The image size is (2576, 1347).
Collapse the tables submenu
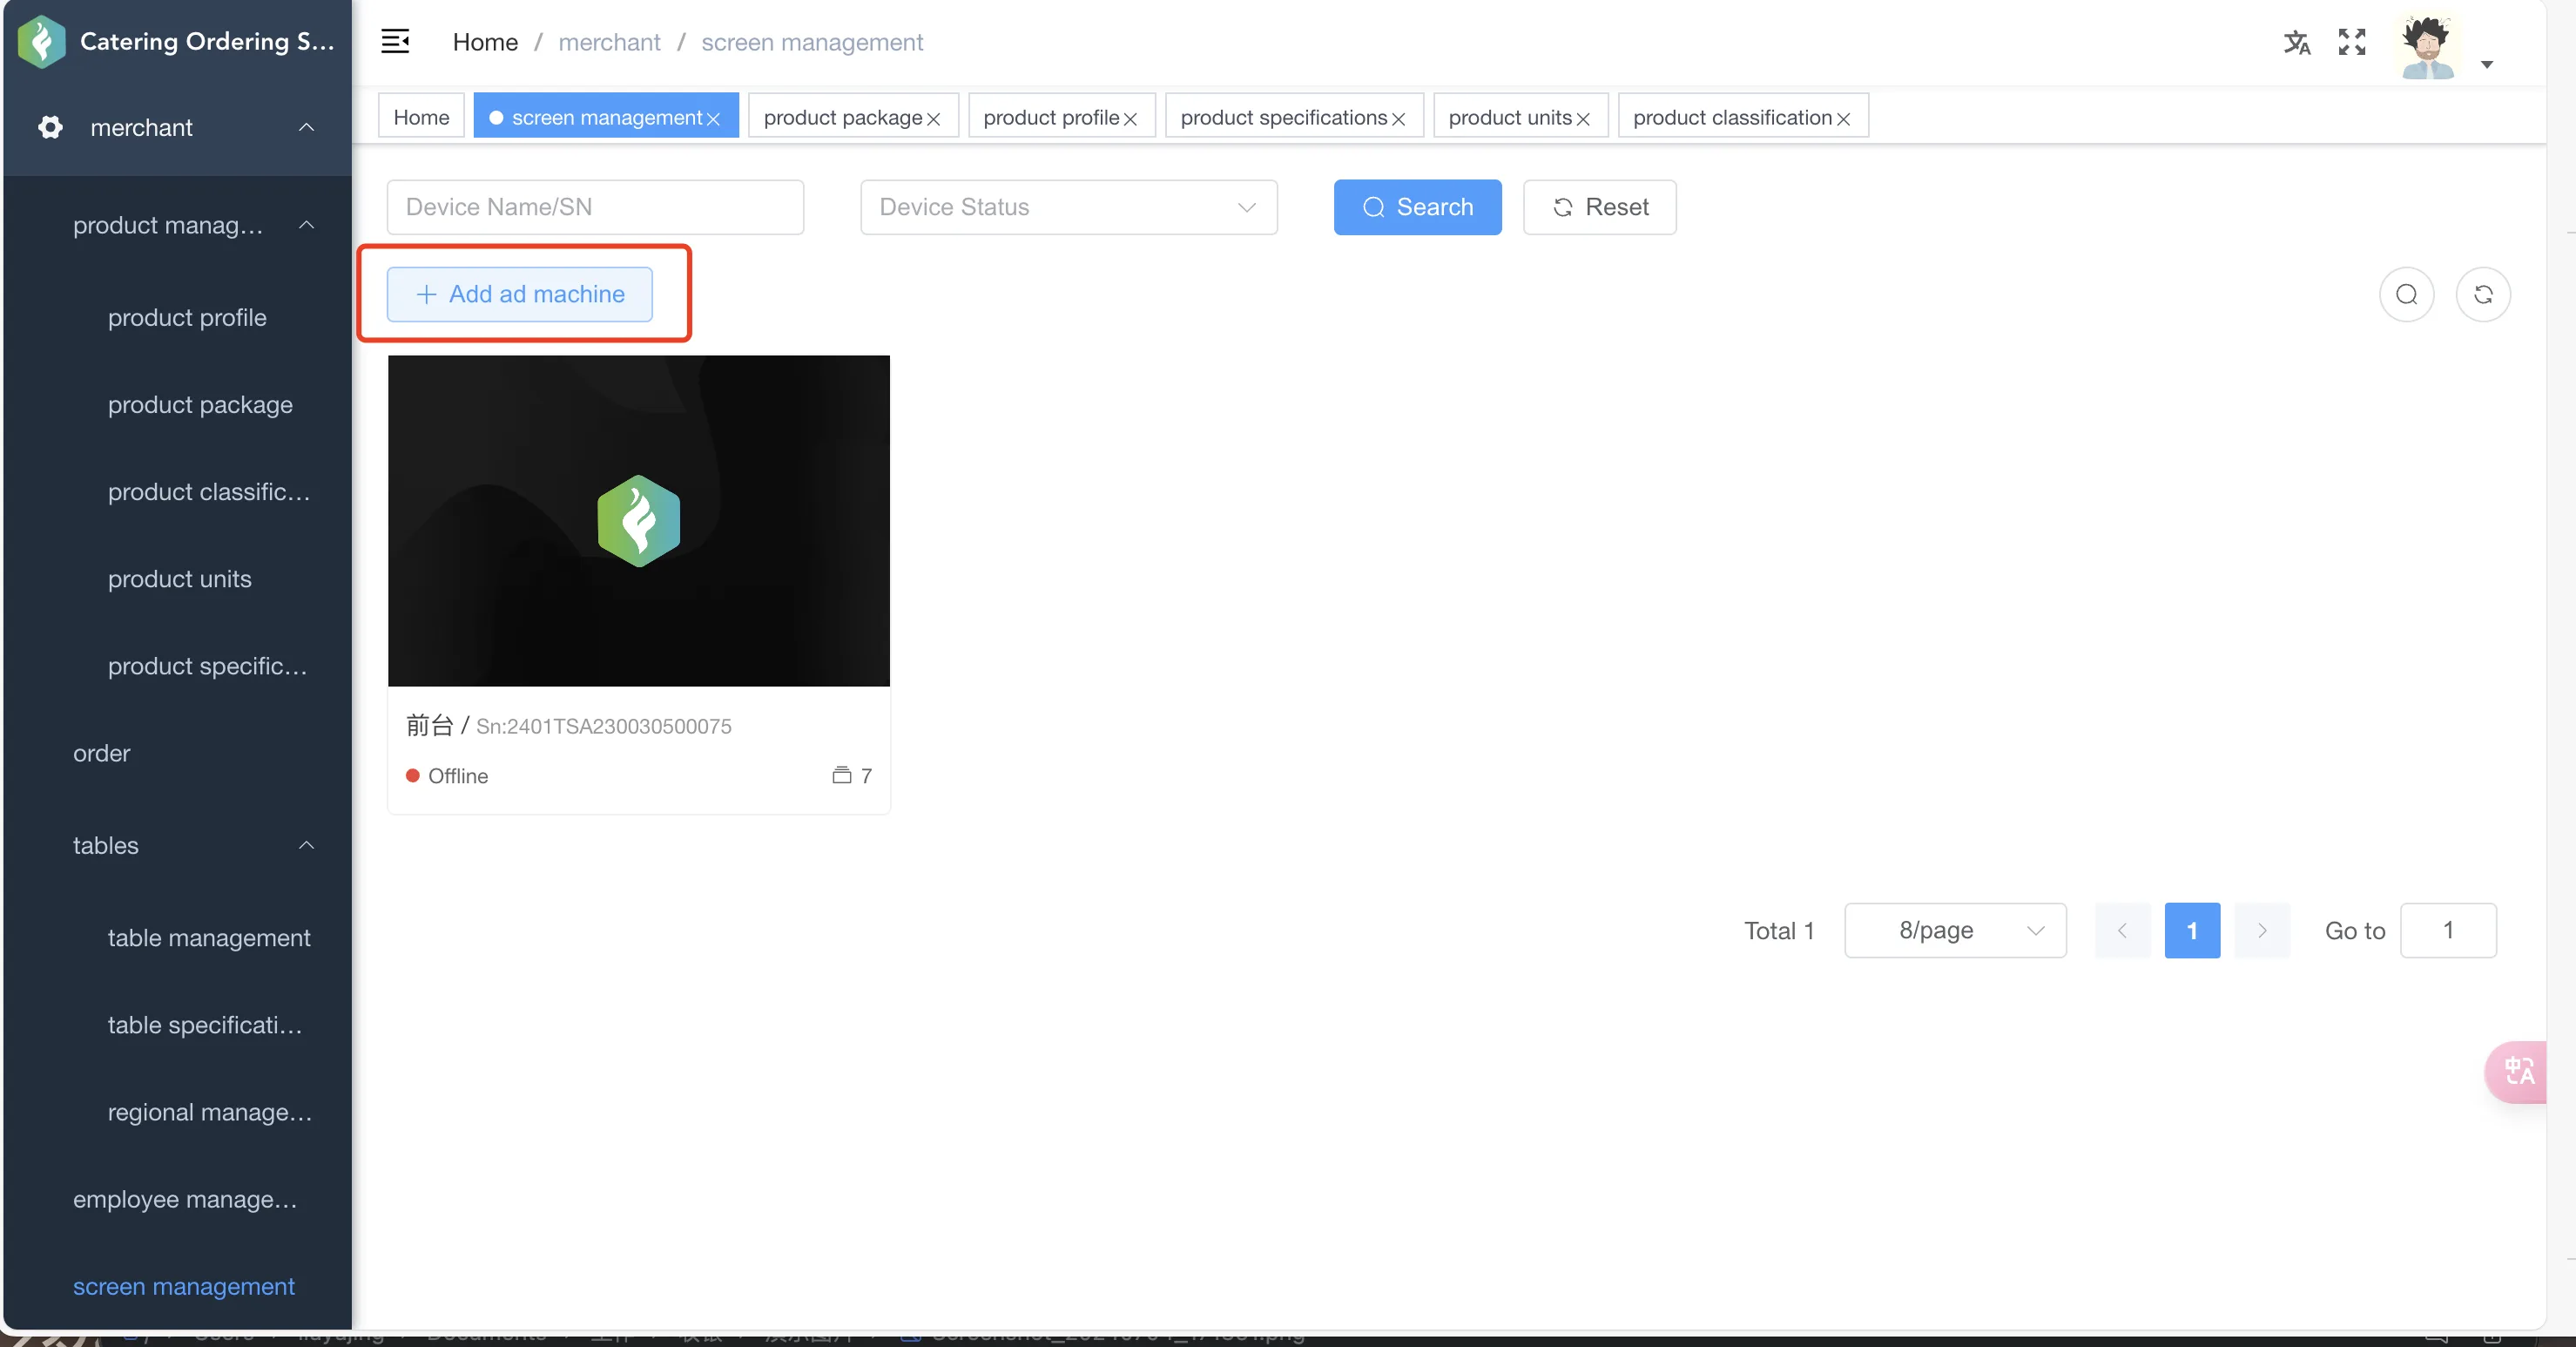pyautogui.click(x=306, y=846)
